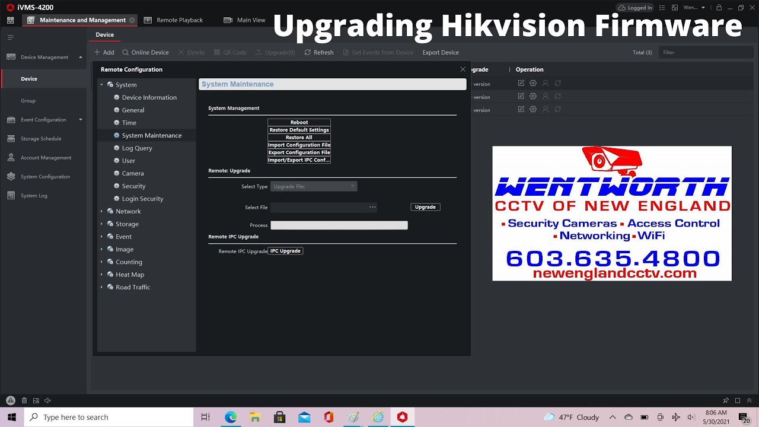Viewport: 759px width, 427px height.
Task: Switch to the Remote Playback tab
Action: point(173,20)
